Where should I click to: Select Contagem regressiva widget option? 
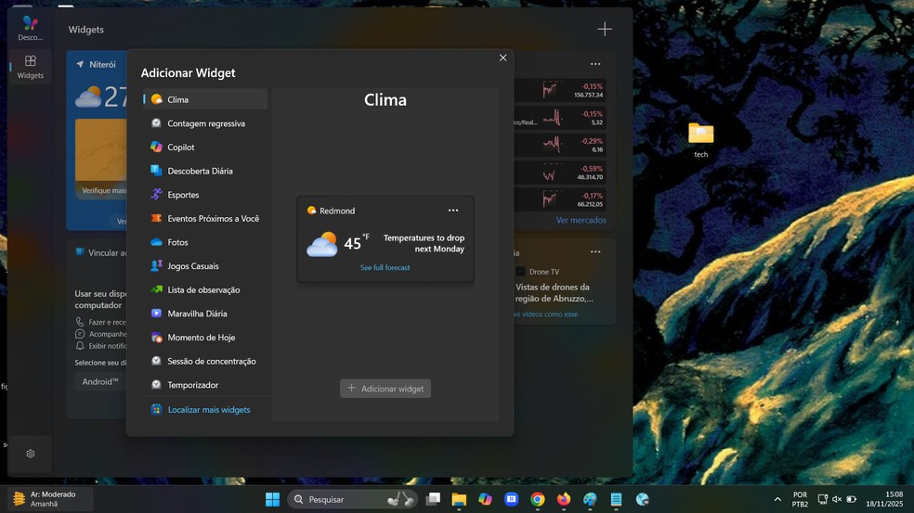(x=205, y=123)
